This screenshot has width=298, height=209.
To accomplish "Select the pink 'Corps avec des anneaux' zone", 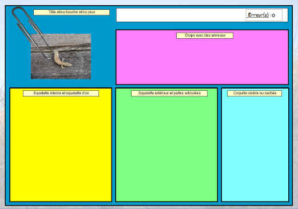I will [202, 57].
